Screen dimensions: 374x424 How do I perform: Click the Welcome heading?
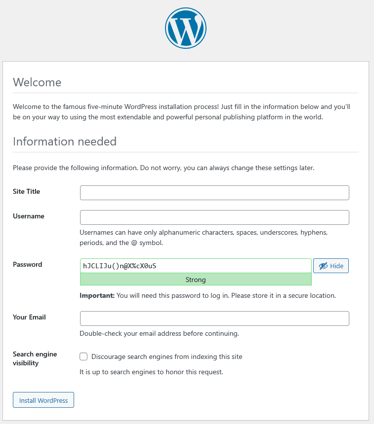click(x=37, y=82)
